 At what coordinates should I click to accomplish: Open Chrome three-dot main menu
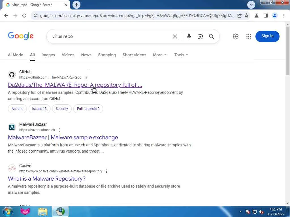point(284,16)
